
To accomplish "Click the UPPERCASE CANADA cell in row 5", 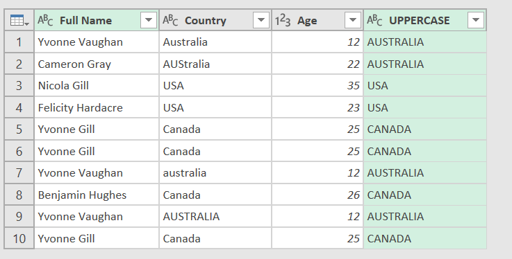I will [425, 129].
